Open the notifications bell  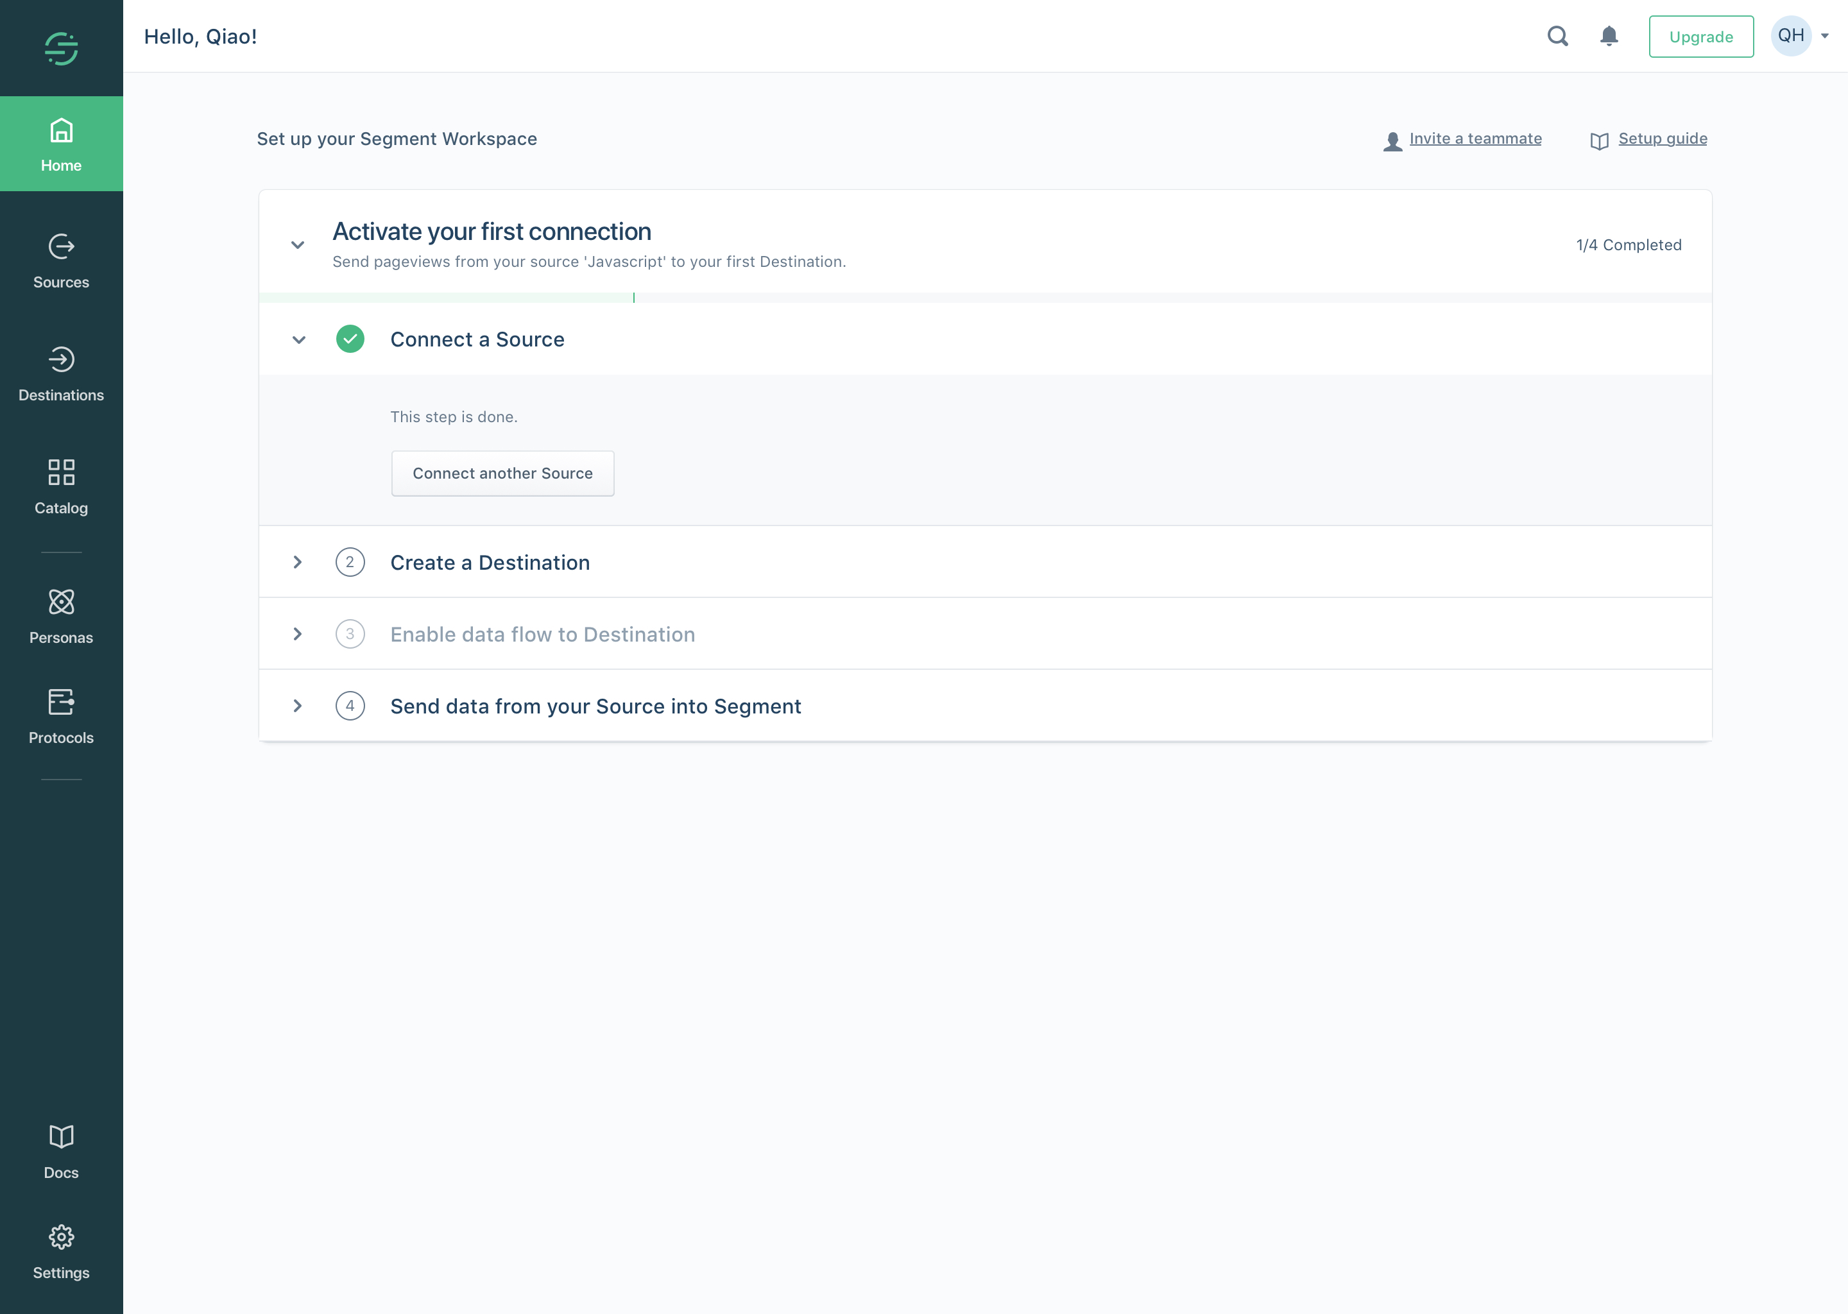pos(1609,37)
